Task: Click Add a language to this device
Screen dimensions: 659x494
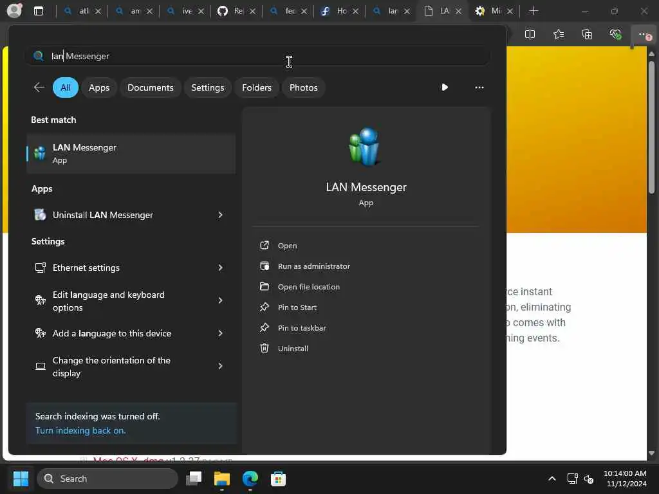Action: (112, 333)
